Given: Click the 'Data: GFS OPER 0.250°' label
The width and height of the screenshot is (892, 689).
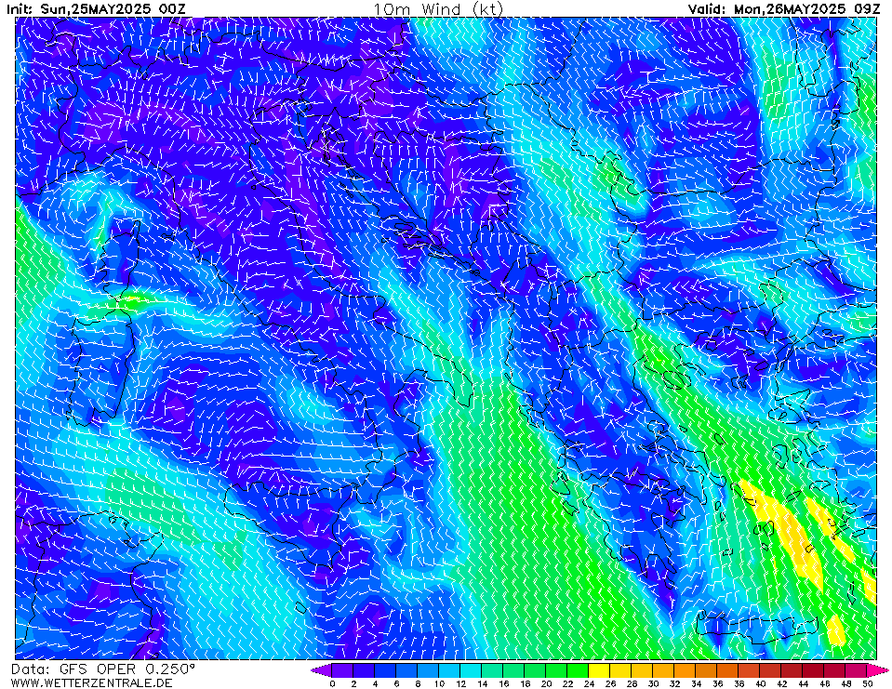Looking at the screenshot, I should click(x=103, y=669).
